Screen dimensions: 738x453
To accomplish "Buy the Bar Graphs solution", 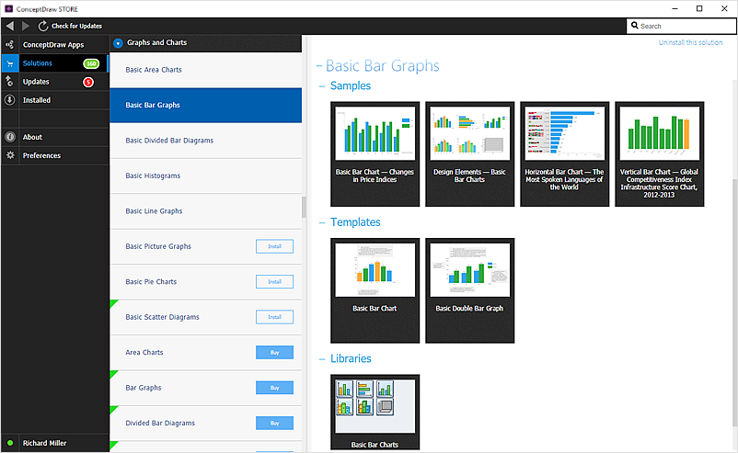I will point(274,388).
